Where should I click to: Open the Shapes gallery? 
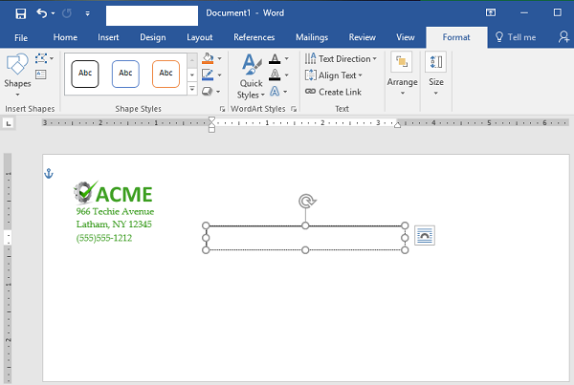point(17,73)
